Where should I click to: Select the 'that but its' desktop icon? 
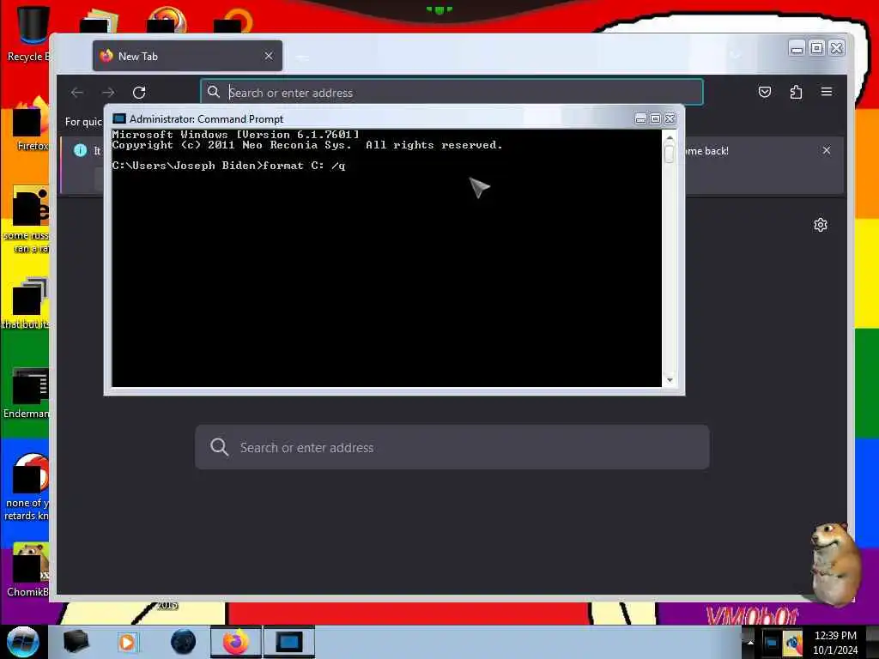point(26,303)
